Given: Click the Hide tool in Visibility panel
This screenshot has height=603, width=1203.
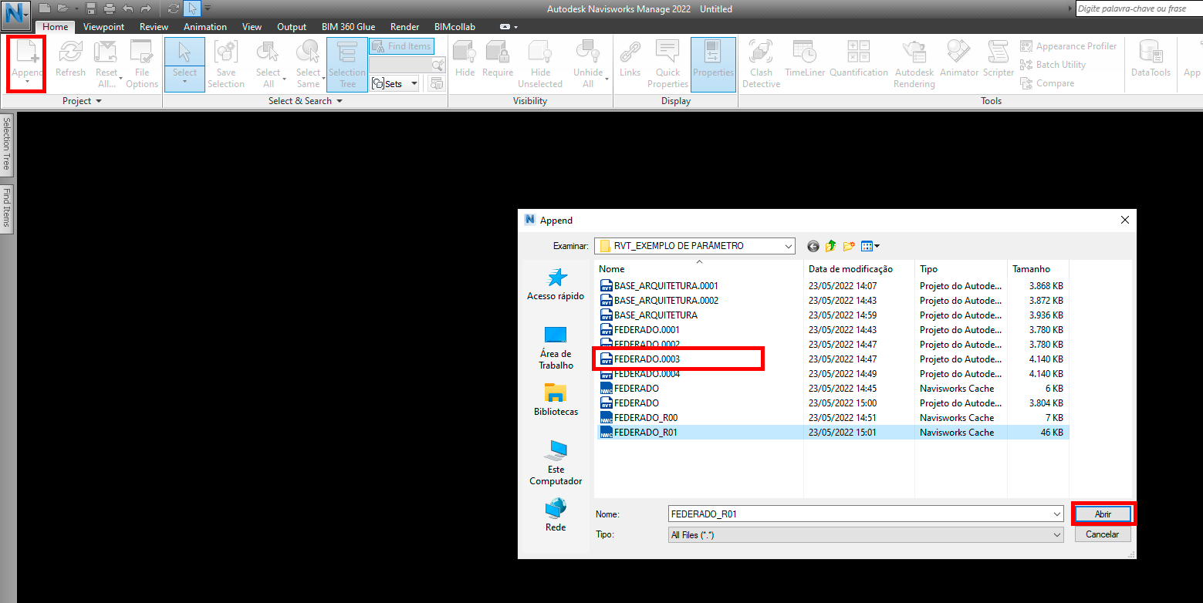Looking at the screenshot, I should [x=465, y=59].
